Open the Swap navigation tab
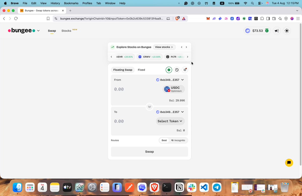The width and height of the screenshot is (302, 196). 52,31
